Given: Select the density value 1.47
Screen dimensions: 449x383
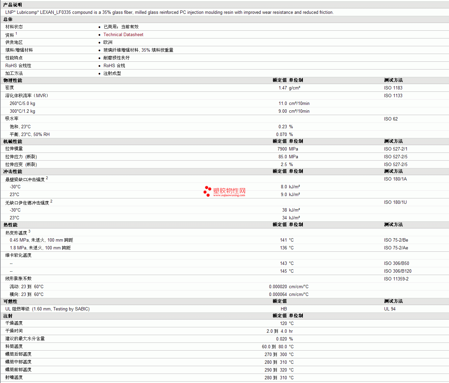Looking at the screenshot, I should point(283,88).
